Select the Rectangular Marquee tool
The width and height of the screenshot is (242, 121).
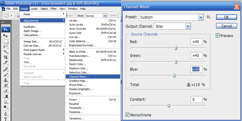tap(5, 41)
